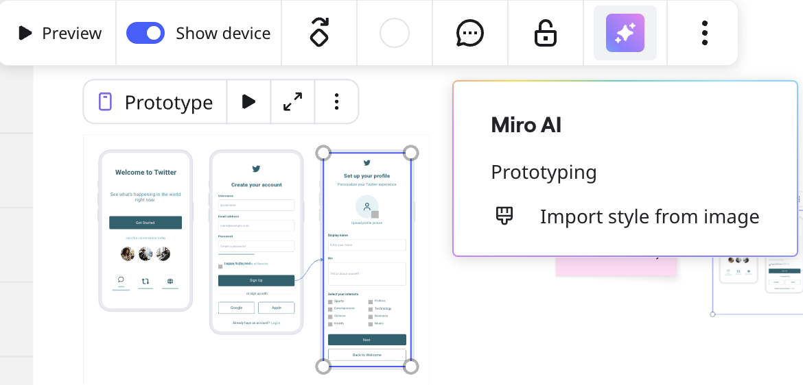Check the Politics interest checkbox
This screenshot has height=385, width=803.
click(371, 301)
